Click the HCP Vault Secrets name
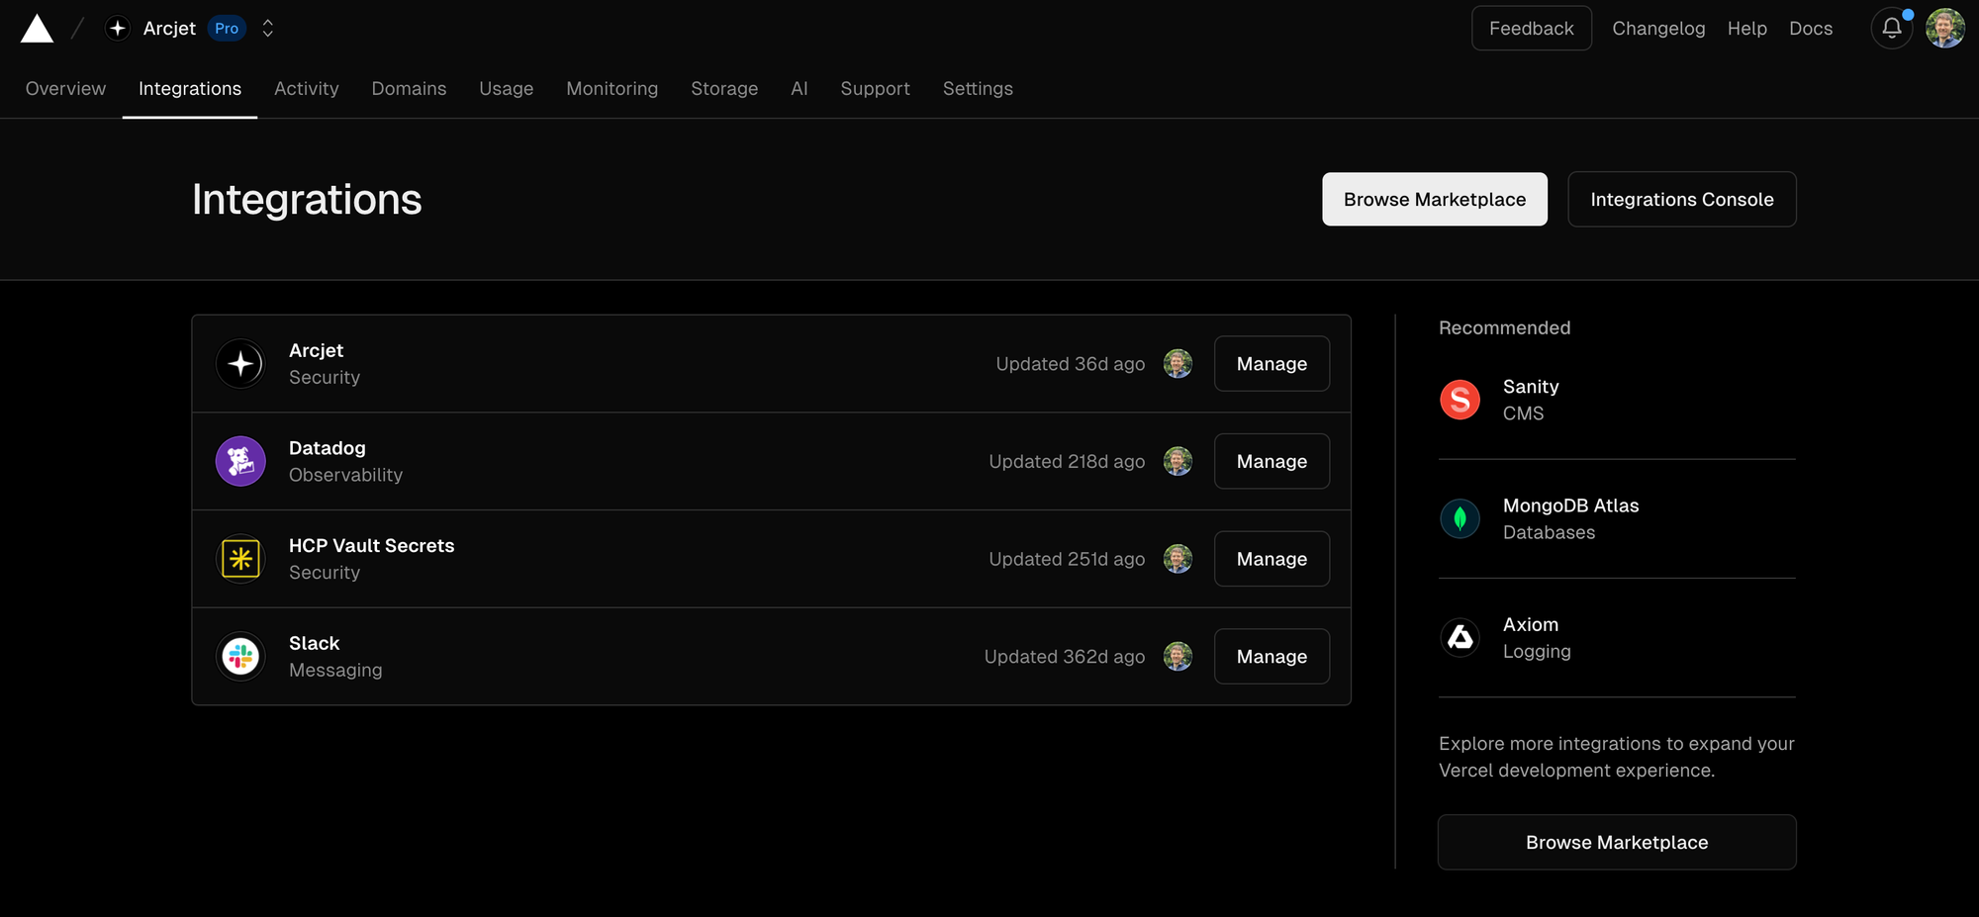The image size is (1979, 917). 372,546
